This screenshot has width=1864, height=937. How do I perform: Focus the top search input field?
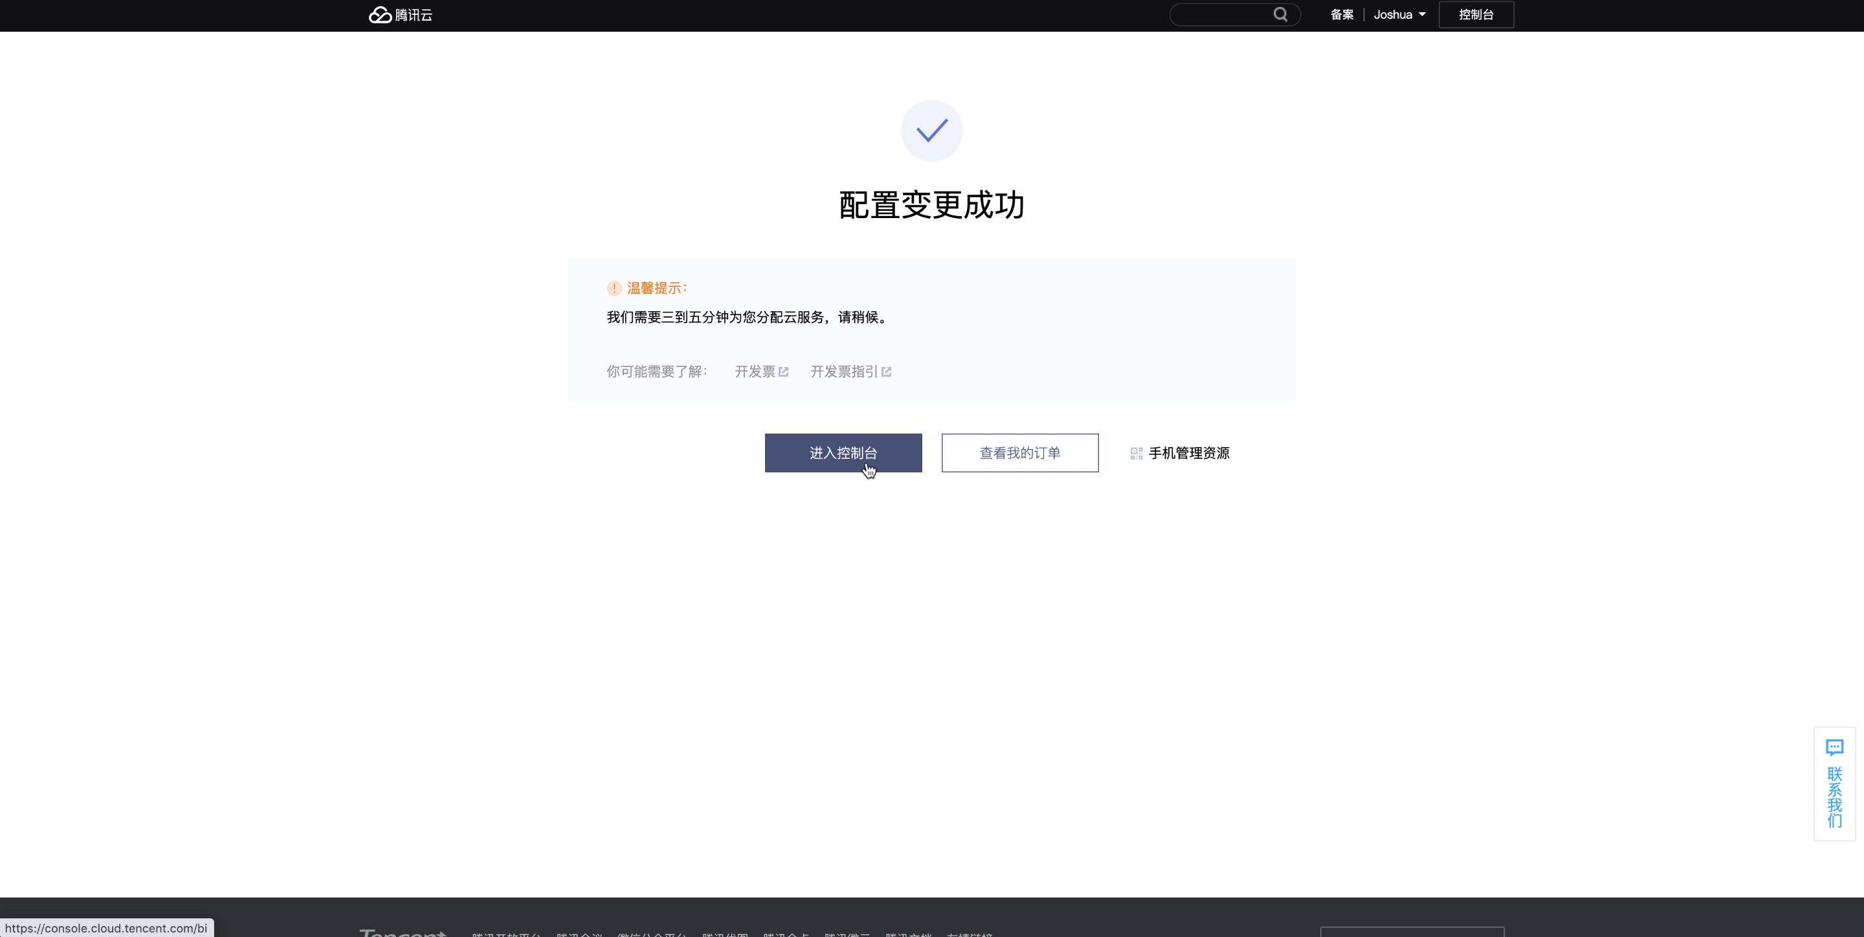click(x=1221, y=14)
